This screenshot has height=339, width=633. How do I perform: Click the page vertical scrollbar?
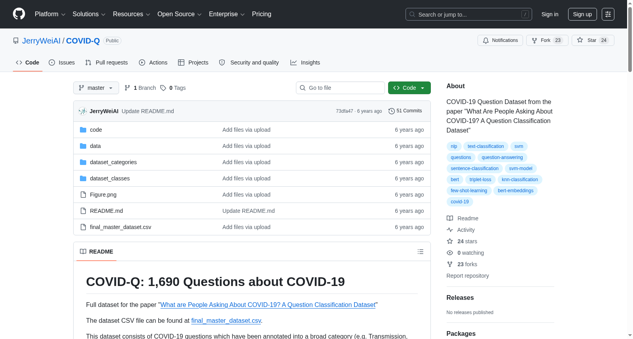[x=630, y=40]
